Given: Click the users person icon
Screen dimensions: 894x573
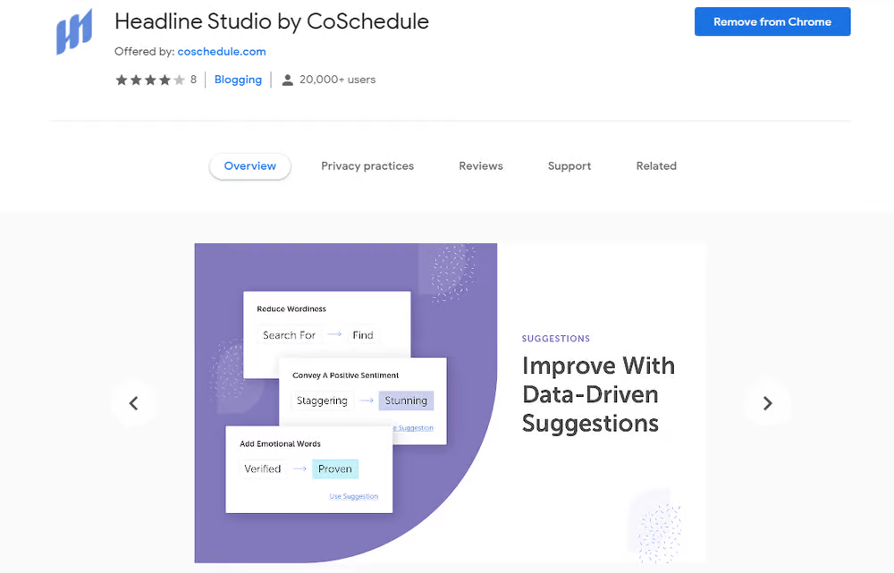Looking at the screenshot, I should (288, 80).
